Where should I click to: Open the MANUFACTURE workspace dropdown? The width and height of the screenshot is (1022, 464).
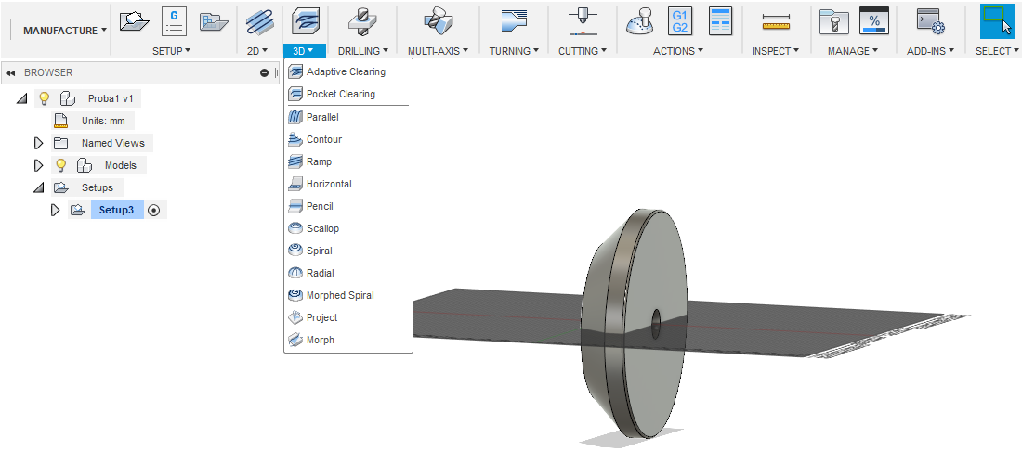tap(64, 31)
